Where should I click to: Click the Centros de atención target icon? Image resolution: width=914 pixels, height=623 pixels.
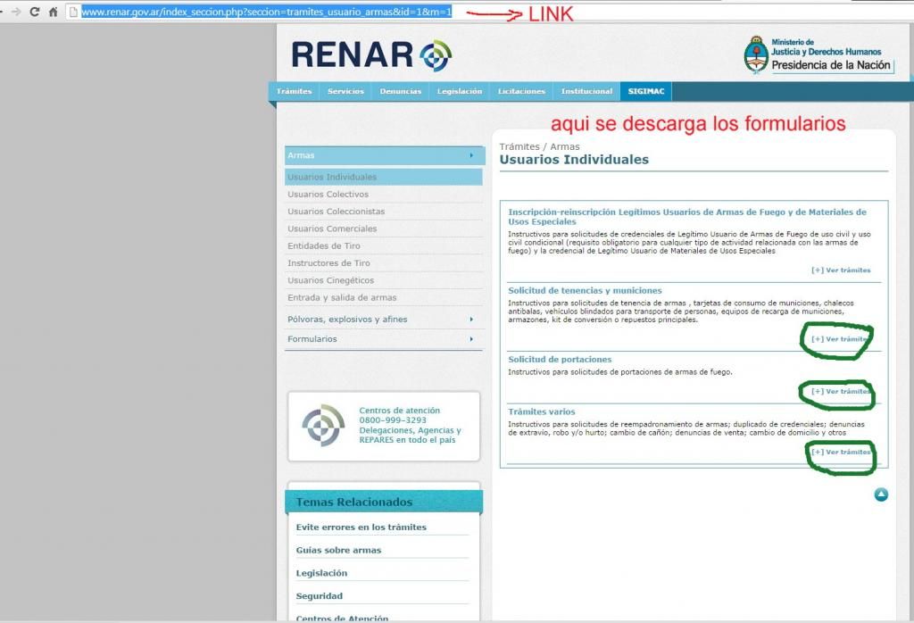coord(323,426)
